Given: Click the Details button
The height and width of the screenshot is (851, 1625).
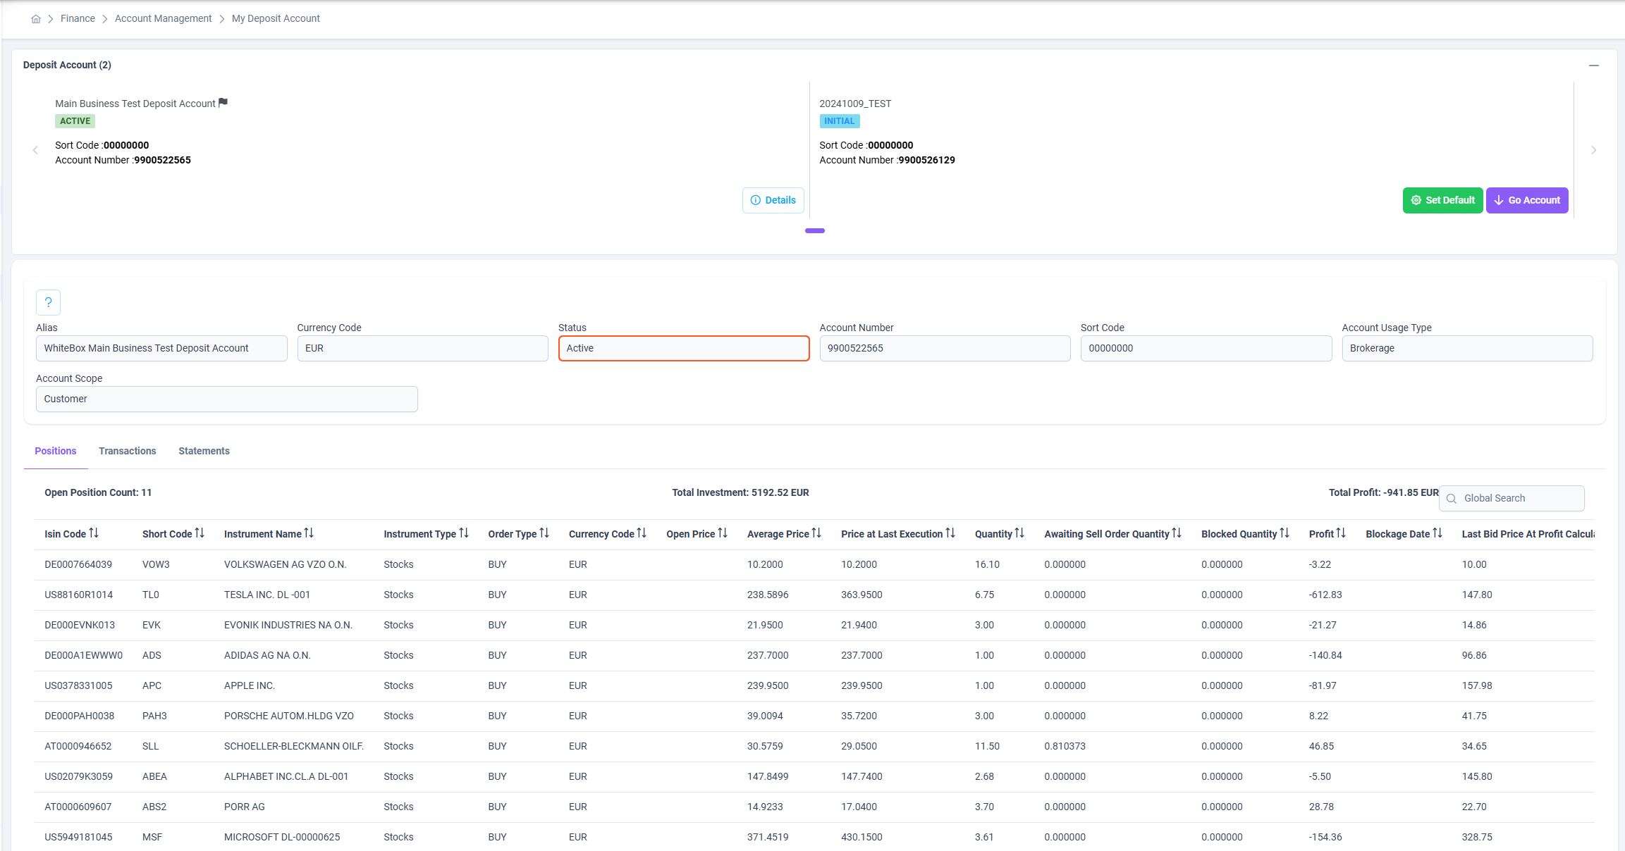Looking at the screenshot, I should 773,200.
